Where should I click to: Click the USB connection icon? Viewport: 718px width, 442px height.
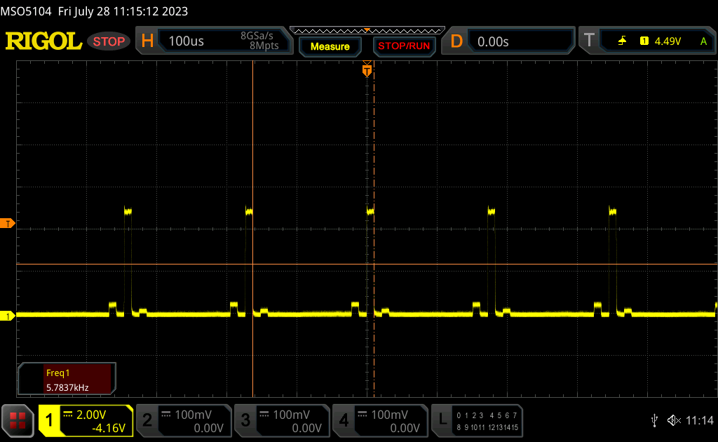(654, 420)
